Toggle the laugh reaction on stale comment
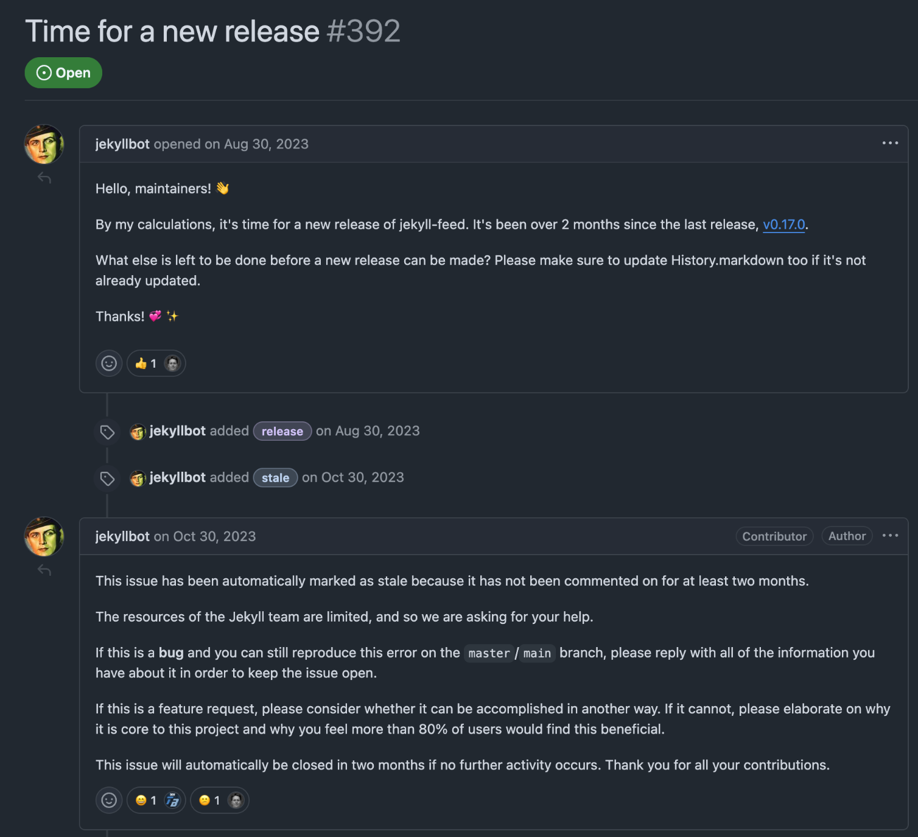The width and height of the screenshot is (918, 837). 146,800
